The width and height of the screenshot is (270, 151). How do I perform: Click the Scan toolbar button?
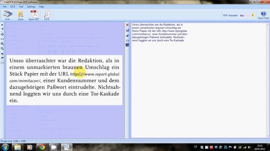[8, 15]
